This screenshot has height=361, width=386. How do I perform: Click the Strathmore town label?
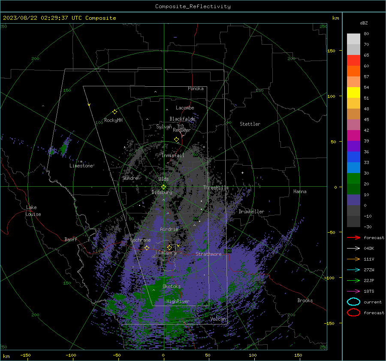click(208, 254)
